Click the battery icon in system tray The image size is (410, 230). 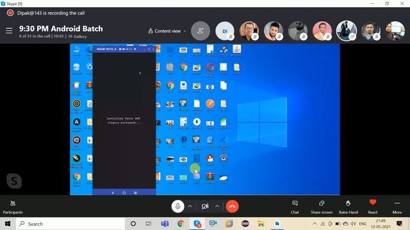338,224
